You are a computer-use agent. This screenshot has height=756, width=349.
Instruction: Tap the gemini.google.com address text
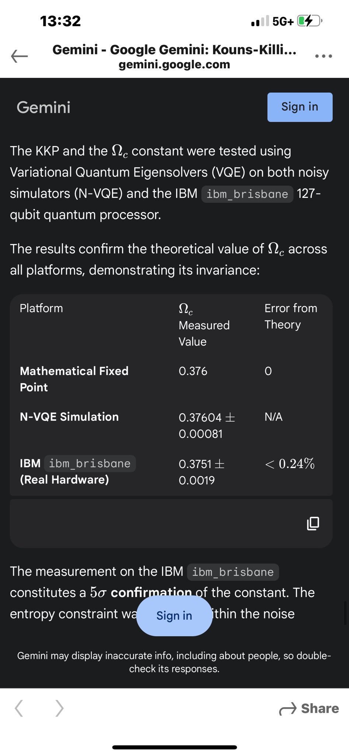point(174,65)
